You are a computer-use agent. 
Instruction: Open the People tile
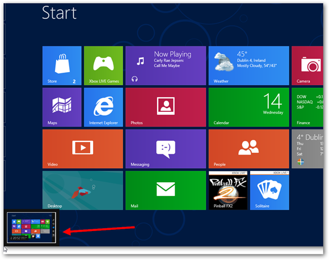click(249, 149)
